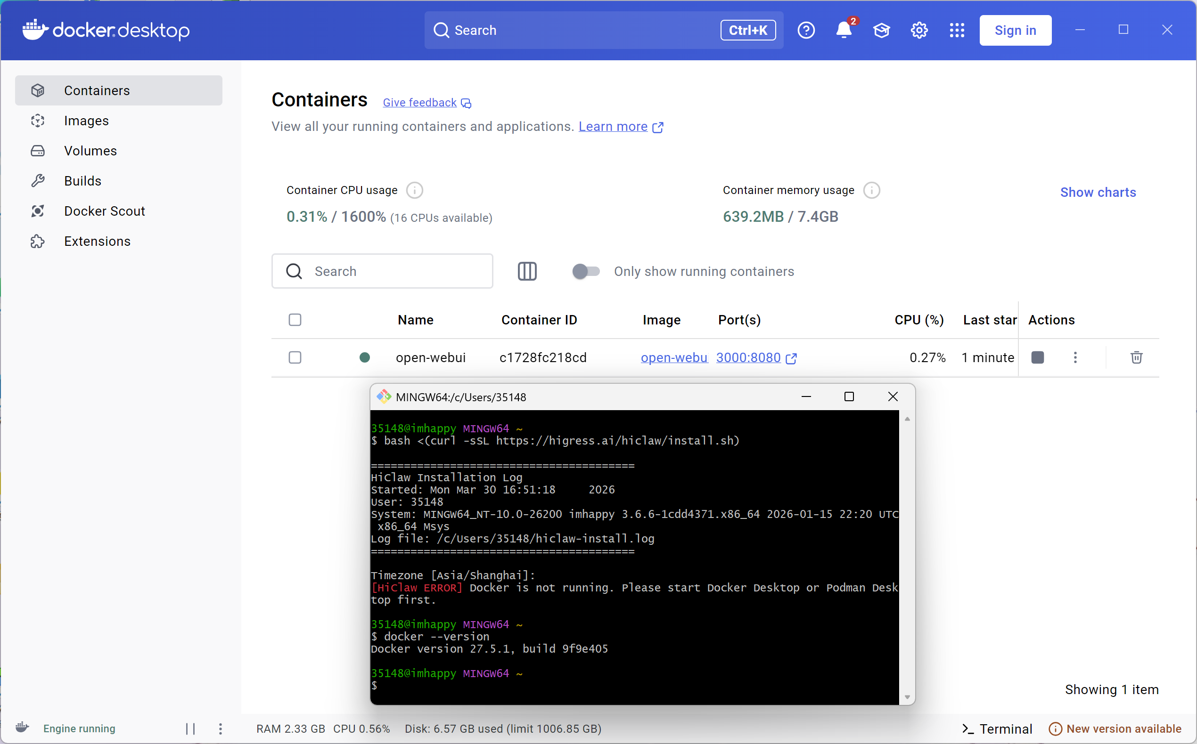
Task: Open the open-webui row three-dot actions menu
Action: tap(1075, 357)
